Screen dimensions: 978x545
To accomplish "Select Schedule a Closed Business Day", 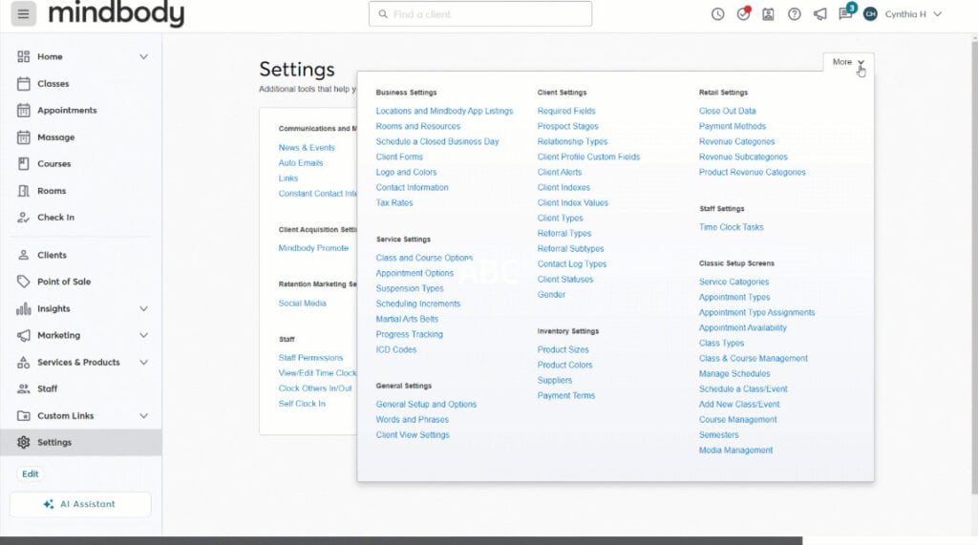I will point(437,141).
